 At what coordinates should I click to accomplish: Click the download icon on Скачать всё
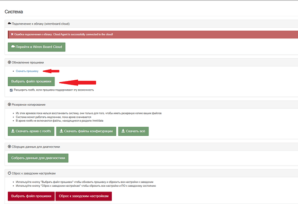pyautogui.click(x=123, y=131)
